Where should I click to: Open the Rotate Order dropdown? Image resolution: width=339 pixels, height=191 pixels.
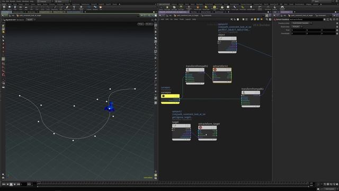tap(297, 27)
